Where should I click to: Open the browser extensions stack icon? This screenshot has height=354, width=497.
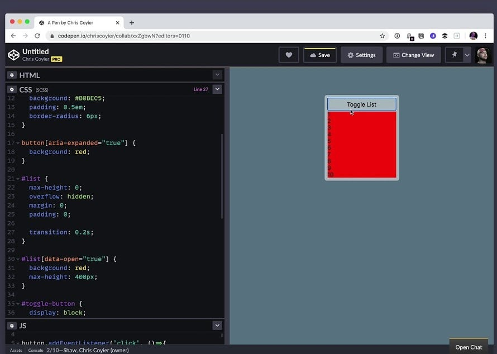click(445, 35)
